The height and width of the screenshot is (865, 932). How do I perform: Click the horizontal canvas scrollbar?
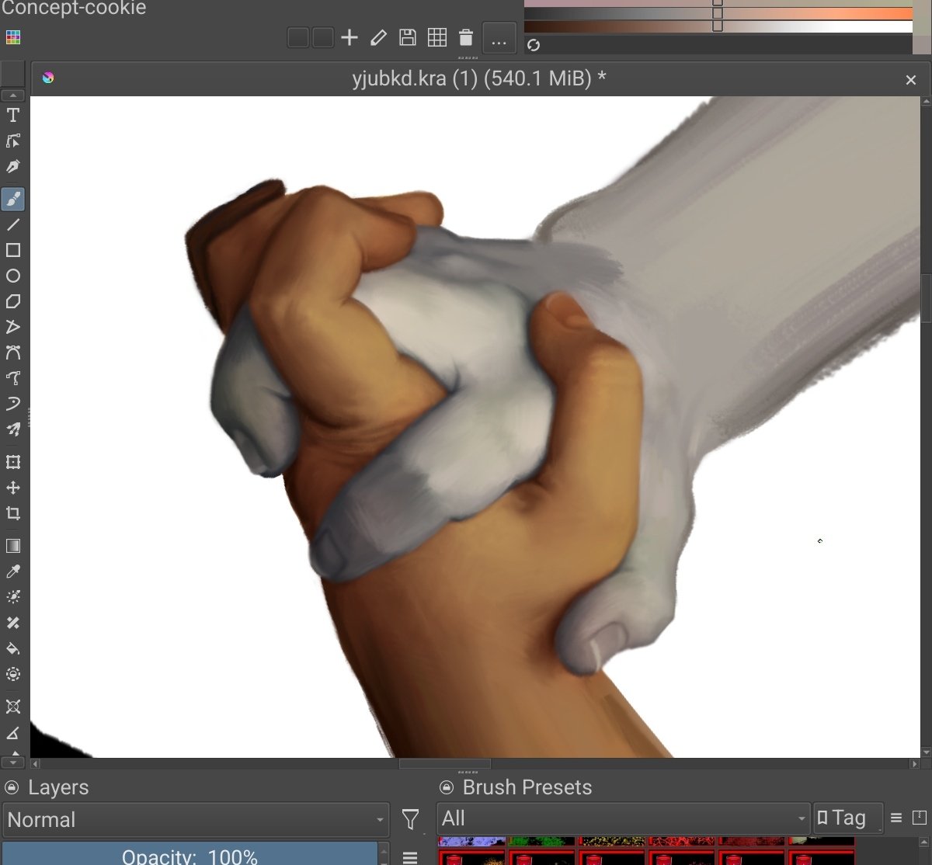coord(445,764)
